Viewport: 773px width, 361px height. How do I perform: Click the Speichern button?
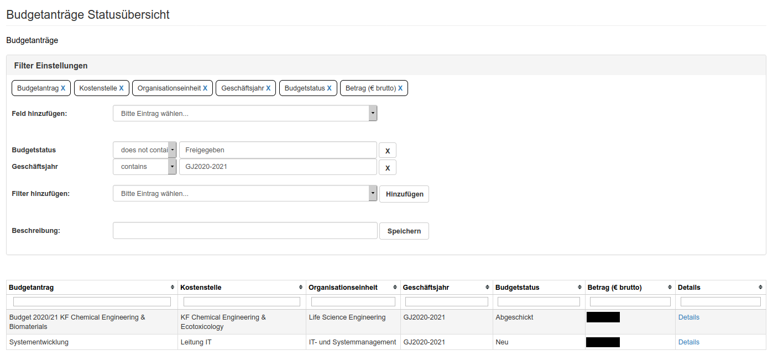(x=404, y=231)
